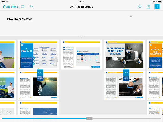163x122 pixels.
Task: Open the share export icon
Action: [x=148, y=7]
